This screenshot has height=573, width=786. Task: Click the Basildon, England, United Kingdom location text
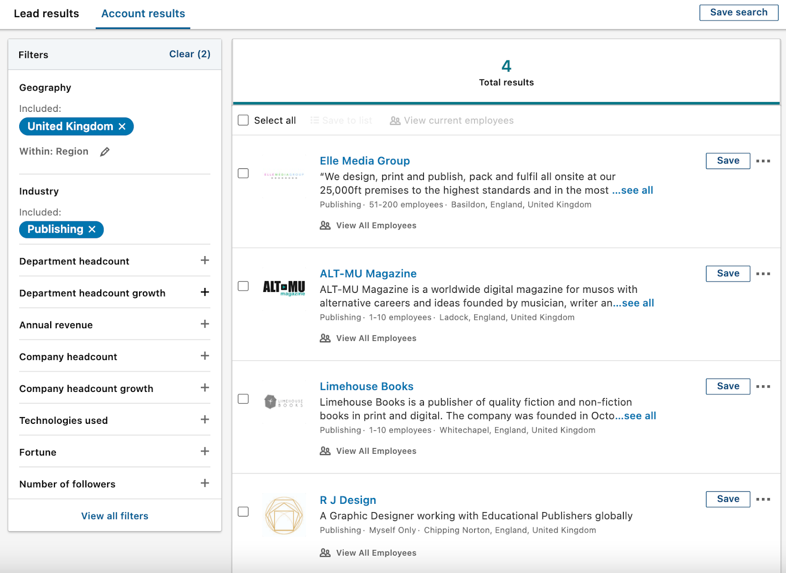tap(521, 205)
